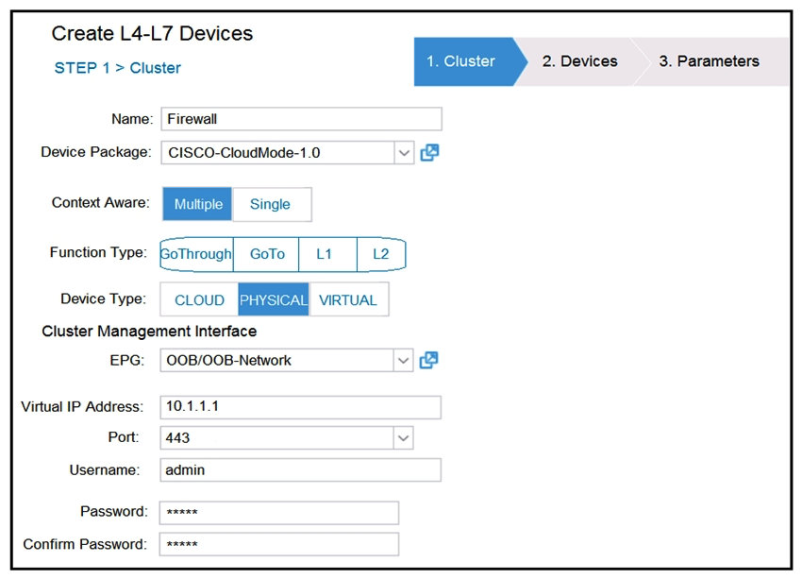The height and width of the screenshot is (579, 802).
Task: Click the Function Type label
Action: click(98, 252)
